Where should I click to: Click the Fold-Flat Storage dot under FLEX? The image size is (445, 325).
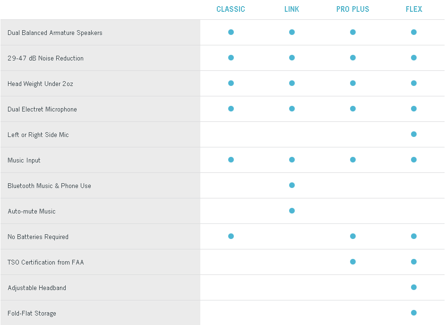414,313
